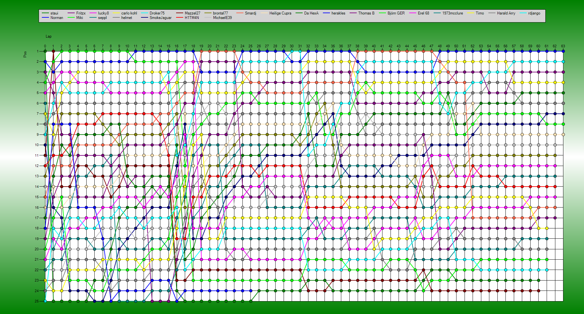
Task: Click the 'Erel 68' legend label
Action: (x=423, y=13)
